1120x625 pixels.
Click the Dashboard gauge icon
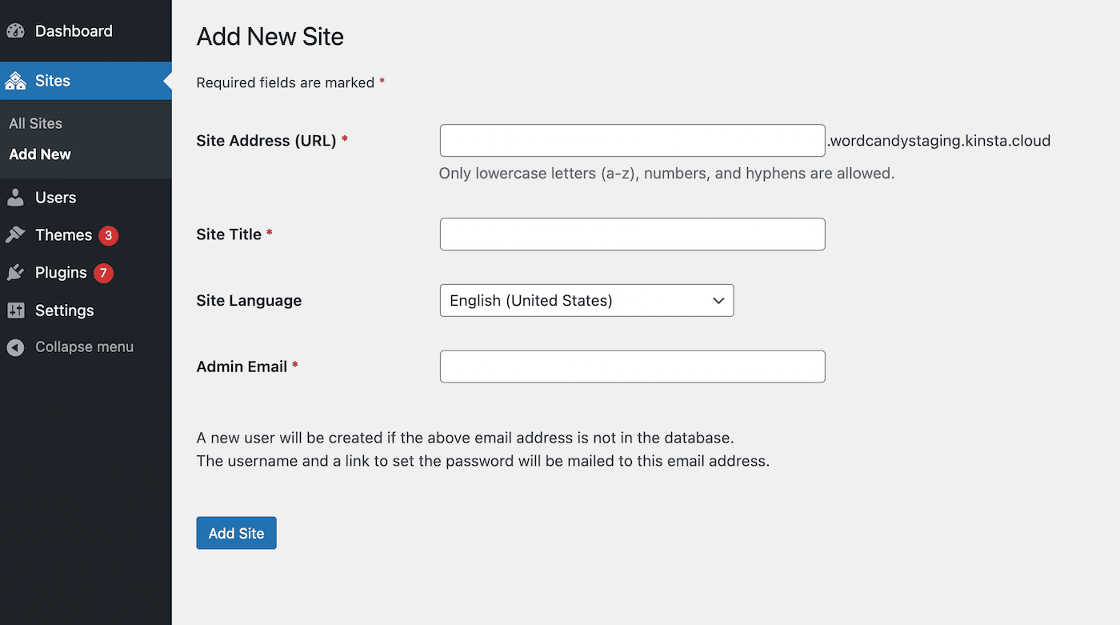coord(15,31)
